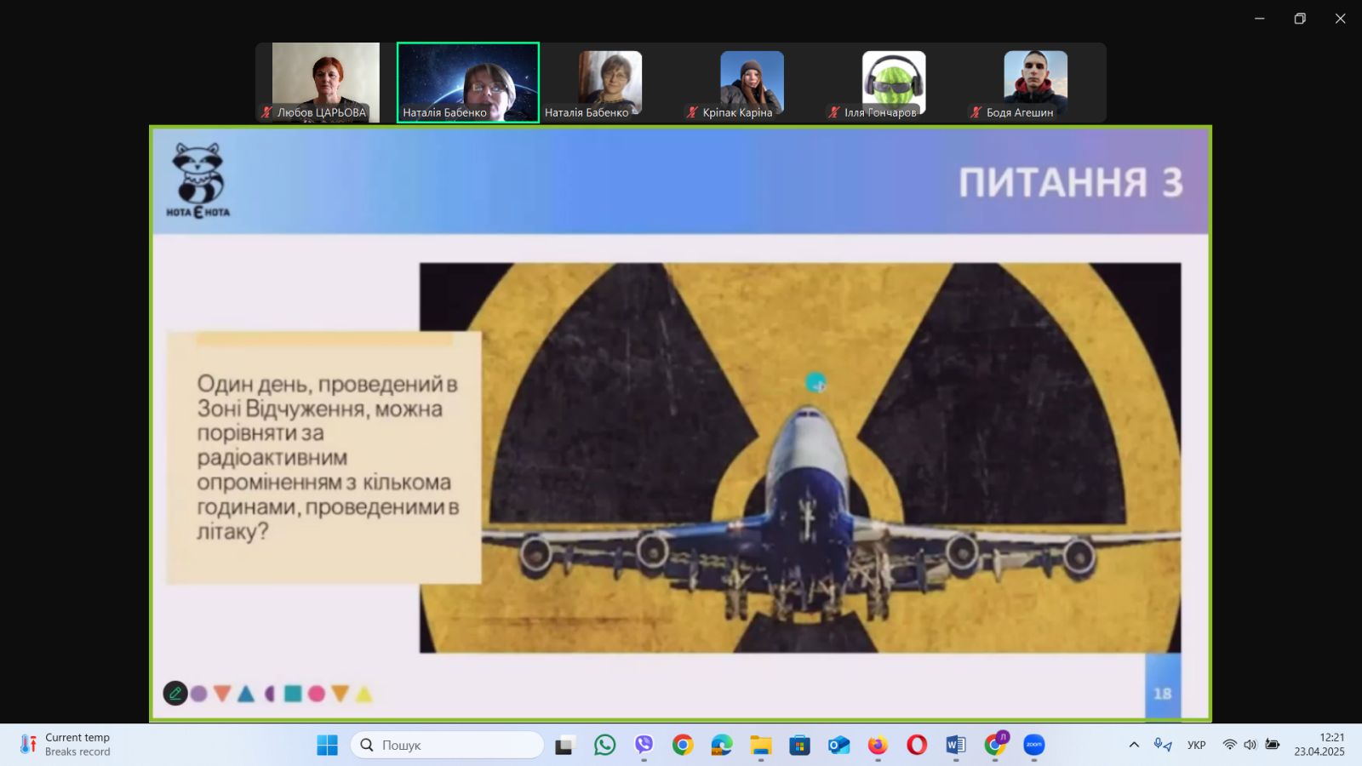Open Microsoft Word from taskbar
1362x766 pixels.
(x=956, y=745)
